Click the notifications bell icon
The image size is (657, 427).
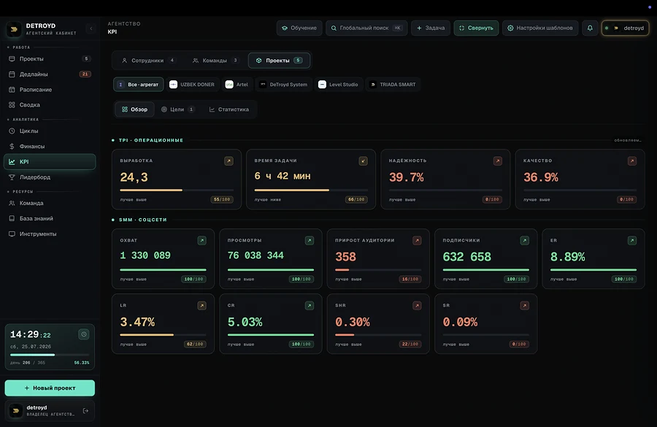(x=590, y=28)
